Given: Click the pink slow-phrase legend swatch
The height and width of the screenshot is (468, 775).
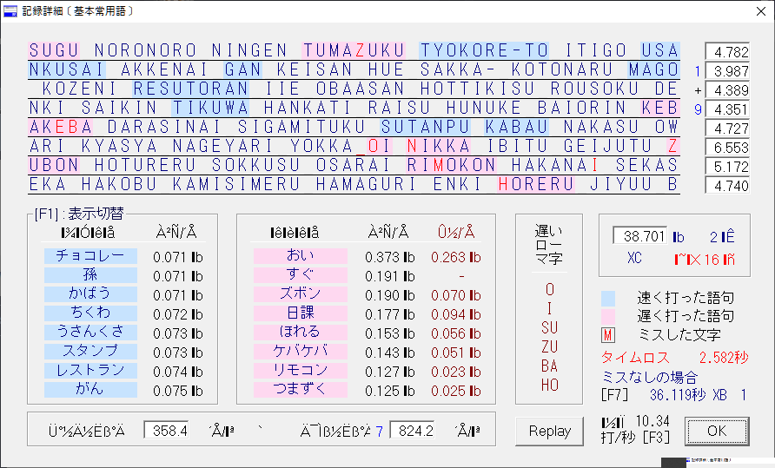Looking at the screenshot, I should (608, 316).
